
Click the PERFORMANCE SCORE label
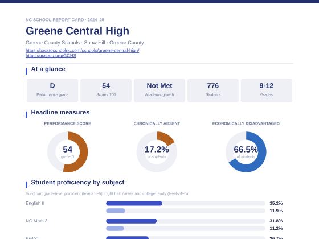(68, 123)
